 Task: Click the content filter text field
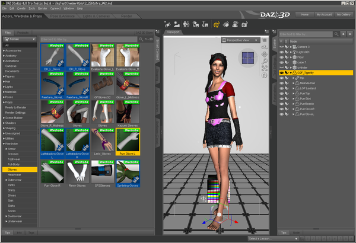(89, 39)
